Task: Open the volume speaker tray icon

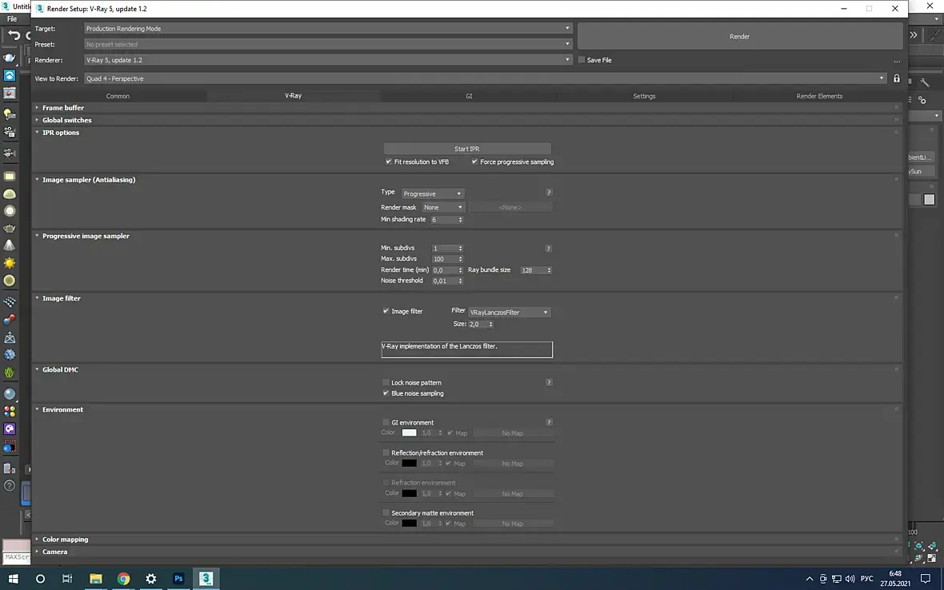Action: pos(850,579)
